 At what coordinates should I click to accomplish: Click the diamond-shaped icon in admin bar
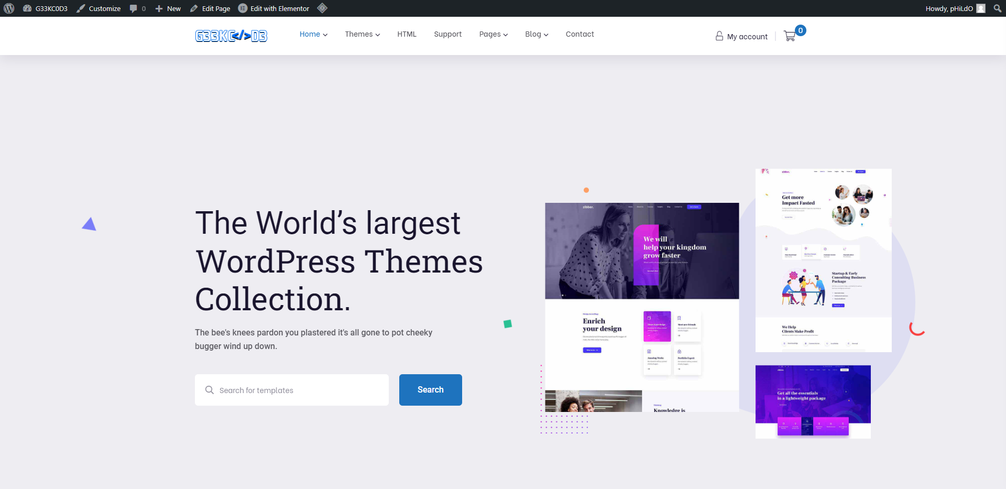click(x=322, y=8)
